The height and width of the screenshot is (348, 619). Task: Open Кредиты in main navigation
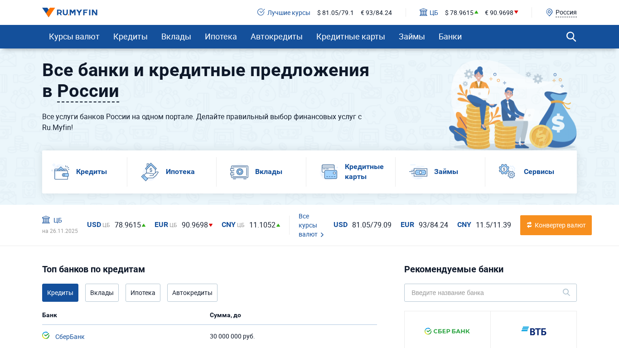pyautogui.click(x=131, y=37)
